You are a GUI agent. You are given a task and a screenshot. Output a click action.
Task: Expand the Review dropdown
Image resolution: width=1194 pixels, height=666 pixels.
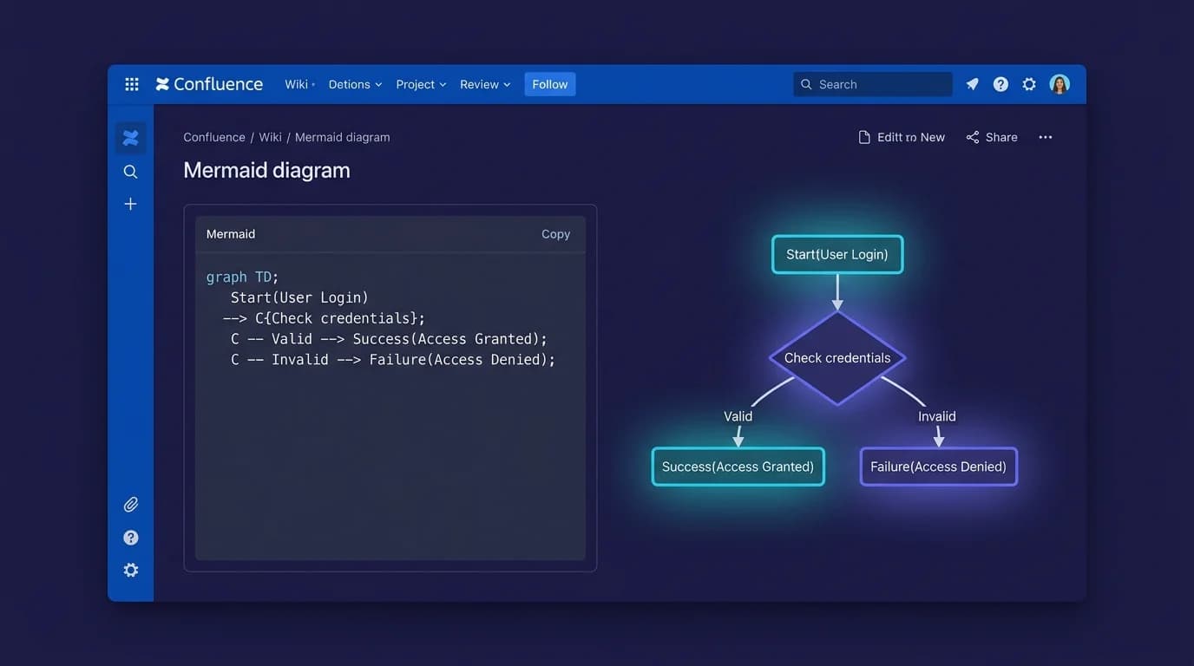click(x=484, y=84)
